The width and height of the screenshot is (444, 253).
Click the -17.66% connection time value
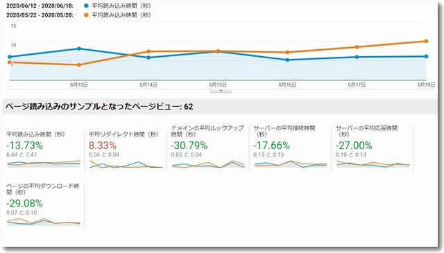pyautogui.click(x=271, y=146)
